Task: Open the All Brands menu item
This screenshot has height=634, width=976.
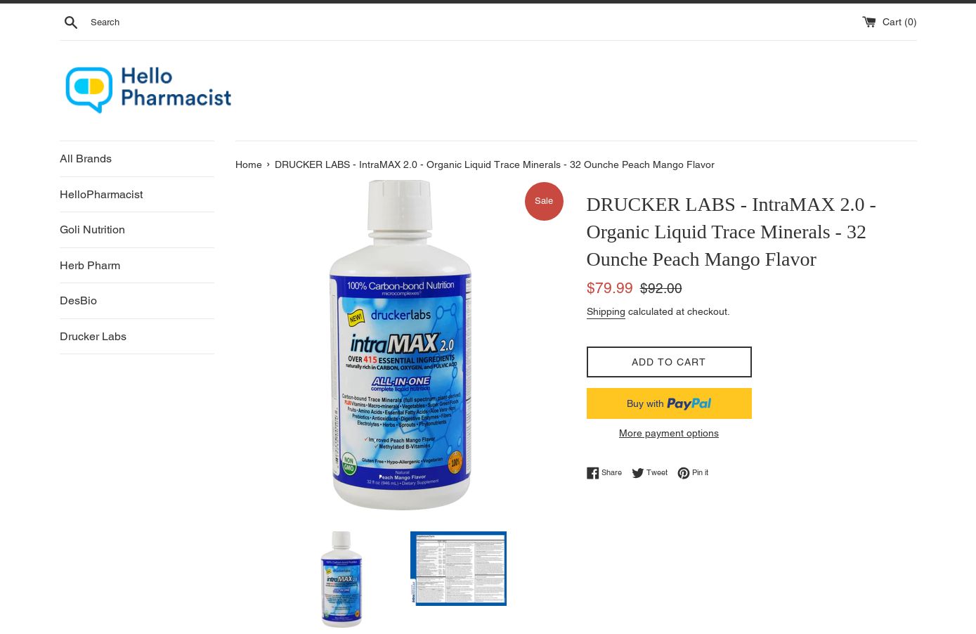Action: 86,159
